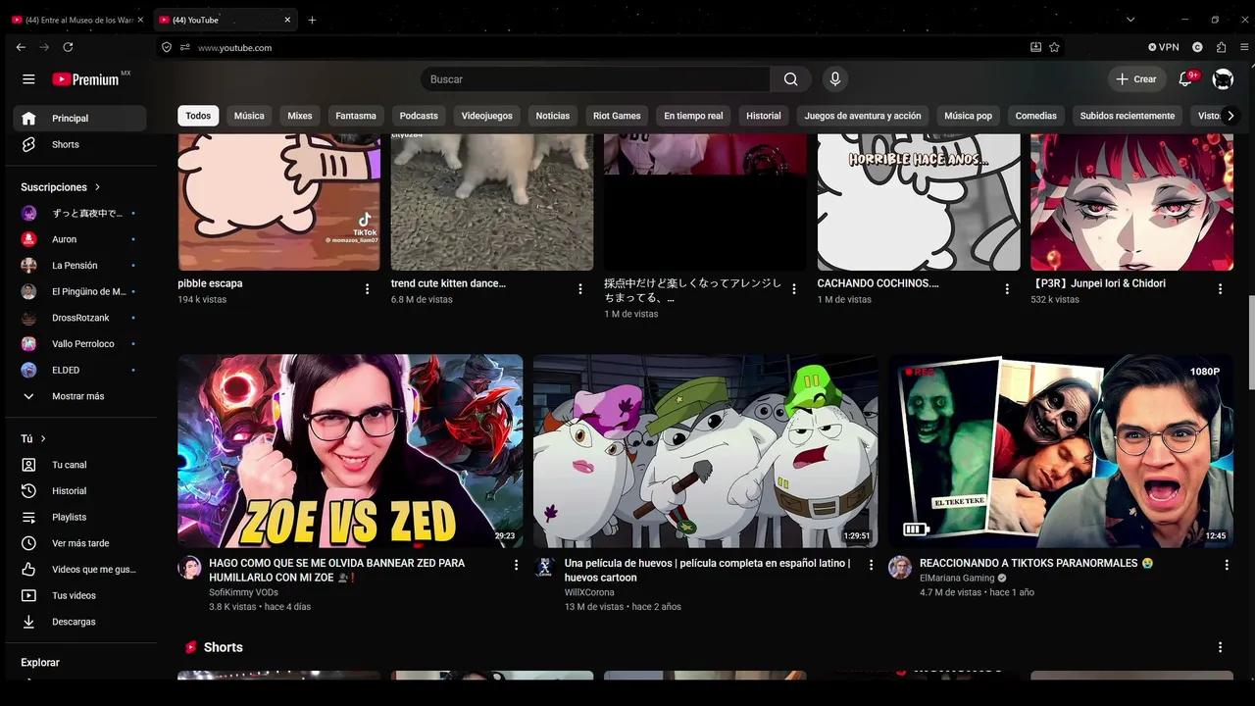Click the YouTube search input field
Image resolution: width=1255 pixels, height=706 pixels.
(595, 79)
